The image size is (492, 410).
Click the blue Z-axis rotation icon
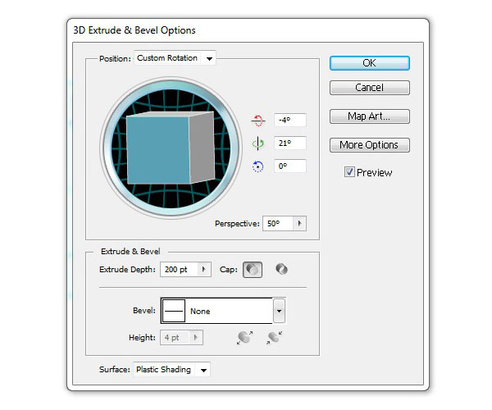pos(258,166)
